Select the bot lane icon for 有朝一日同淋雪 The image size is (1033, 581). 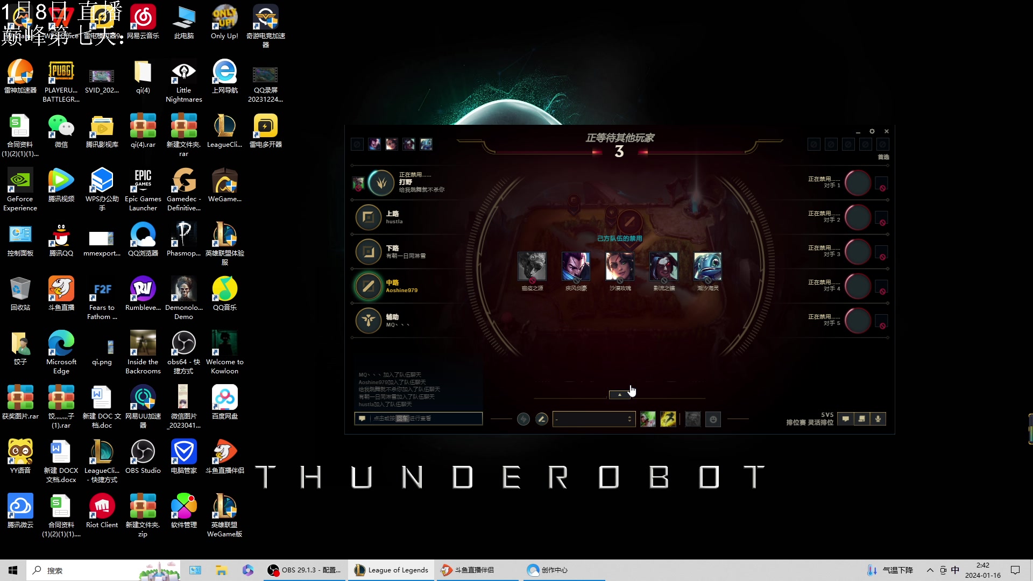tap(369, 252)
